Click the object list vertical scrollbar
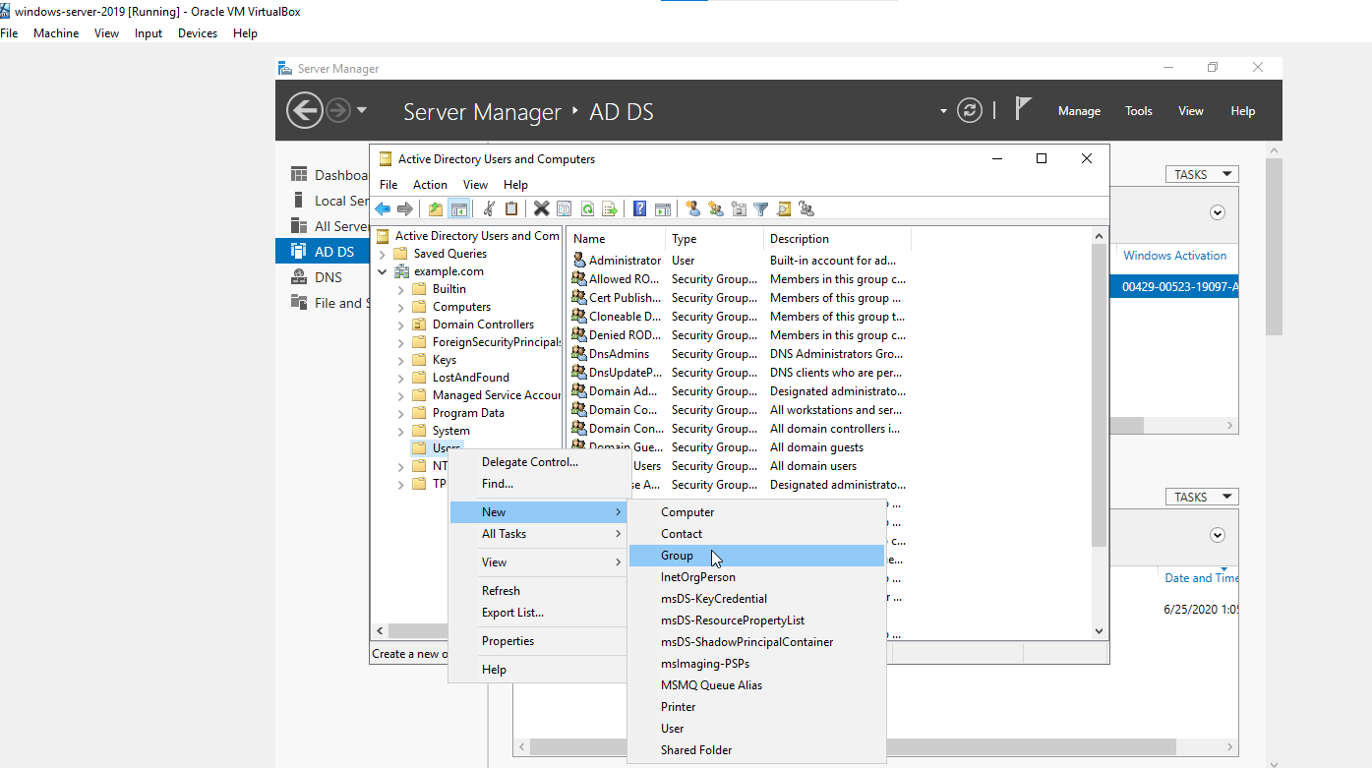 tap(1100, 393)
